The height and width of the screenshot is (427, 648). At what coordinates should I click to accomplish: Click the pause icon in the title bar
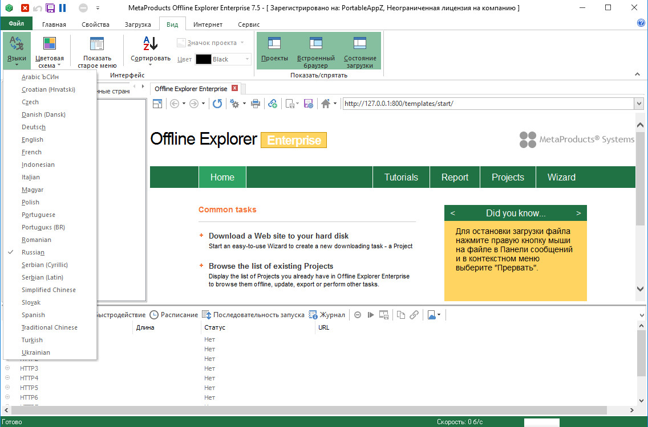62,8
